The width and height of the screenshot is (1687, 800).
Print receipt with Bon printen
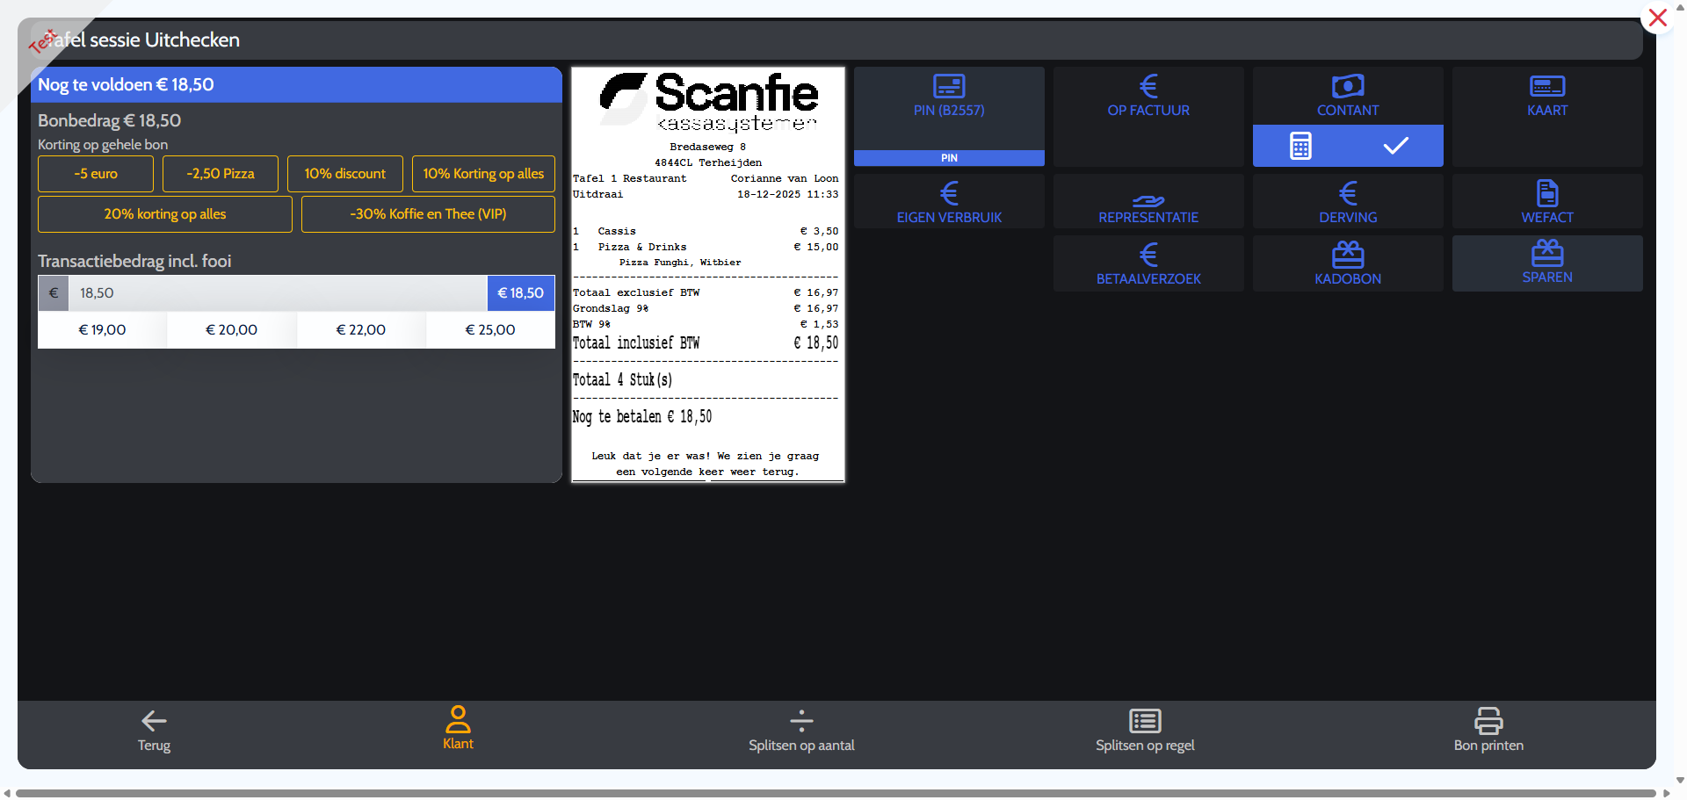click(x=1488, y=731)
